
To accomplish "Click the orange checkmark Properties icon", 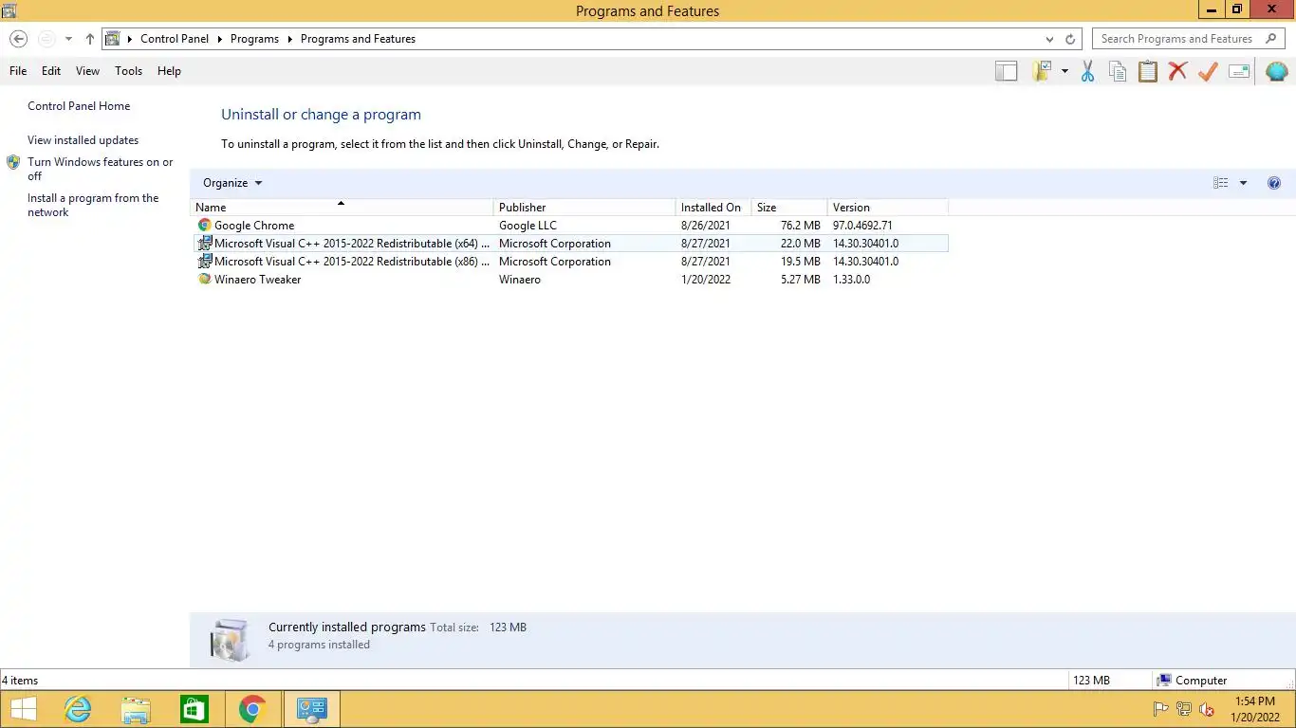I will (x=1208, y=71).
